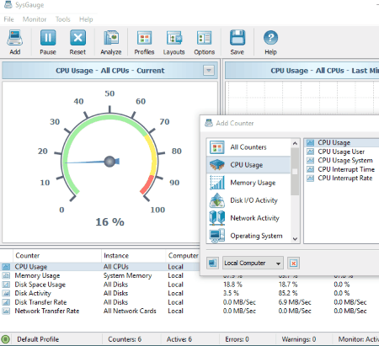
Task: Click the Add counter toolbar icon
Action: point(15,42)
